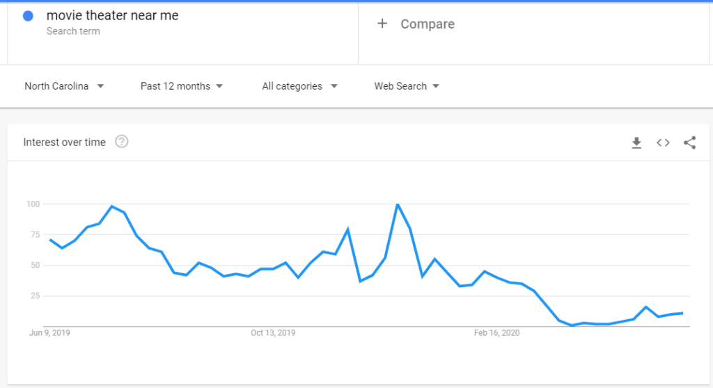Click the Compare text to add term
The height and width of the screenshot is (388, 713).
coord(428,24)
